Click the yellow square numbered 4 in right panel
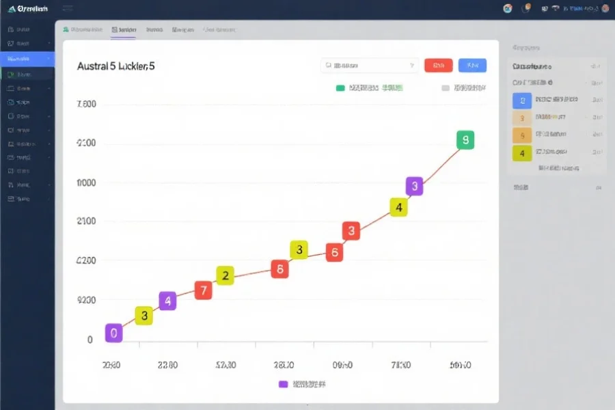The width and height of the screenshot is (615, 410). pos(522,153)
